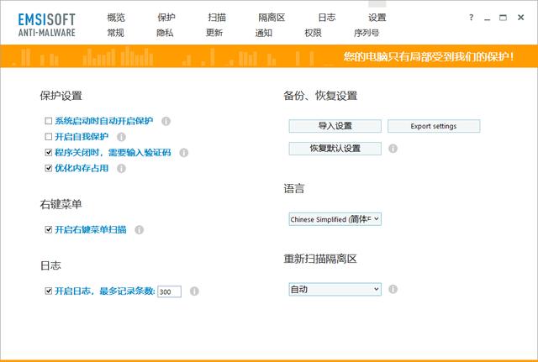Screen dimensions: 538x362
Task: Expand 自动 rescan quarantine dropdown
Action: coord(335,289)
